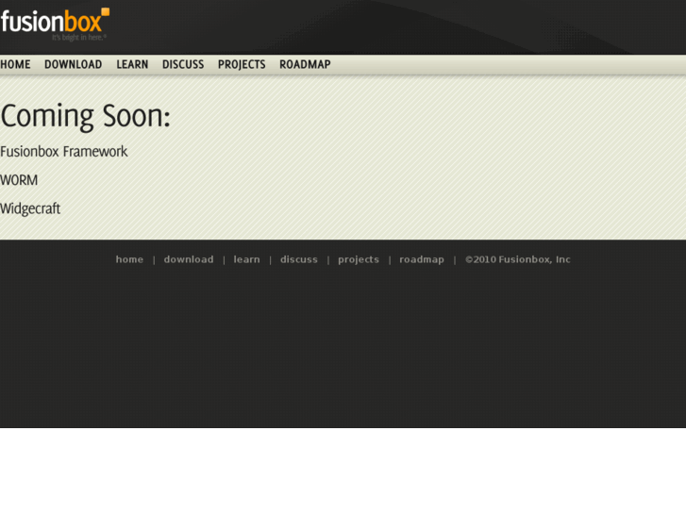Open the DISCUSS navigation item
The height and width of the screenshot is (514, 686).
(x=183, y=65)
